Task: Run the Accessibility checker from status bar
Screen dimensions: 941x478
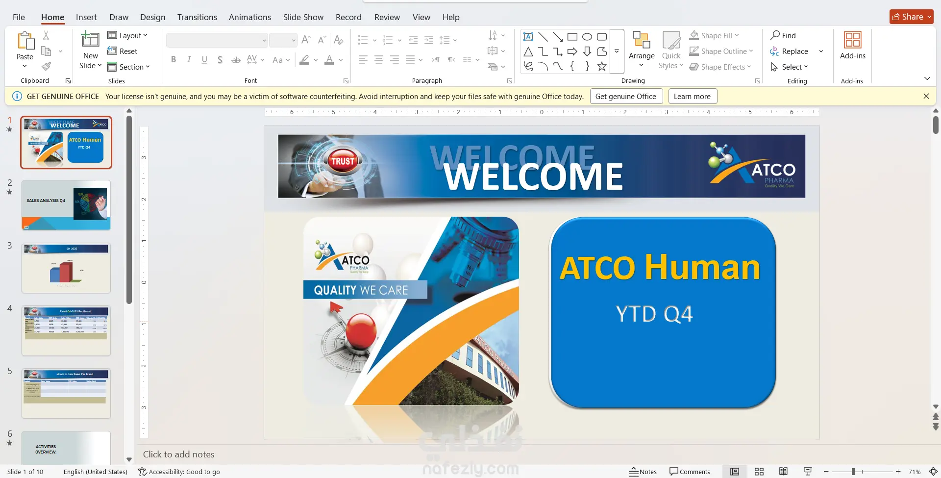Action: (179, 472)
